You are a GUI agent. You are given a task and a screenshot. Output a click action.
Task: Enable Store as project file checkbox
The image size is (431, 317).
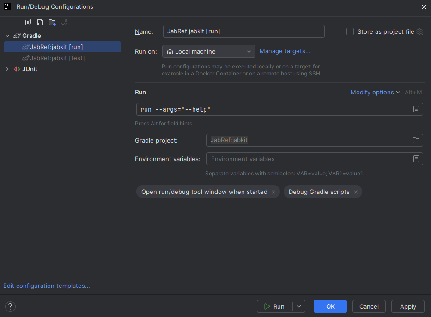(x=350, y=31)
